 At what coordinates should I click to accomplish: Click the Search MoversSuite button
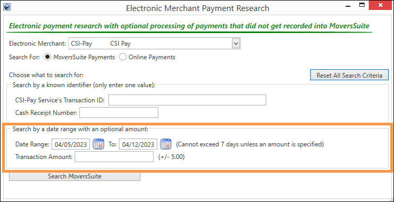coord(75,176)
